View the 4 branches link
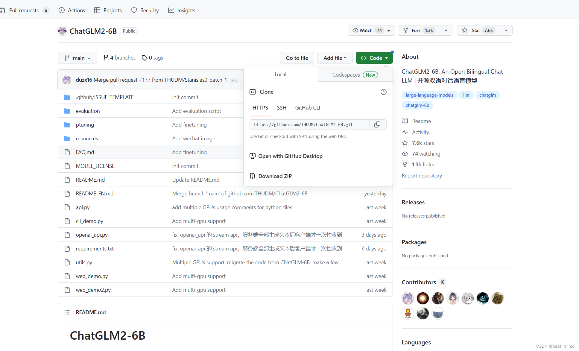579x351 pixels. 119,58
